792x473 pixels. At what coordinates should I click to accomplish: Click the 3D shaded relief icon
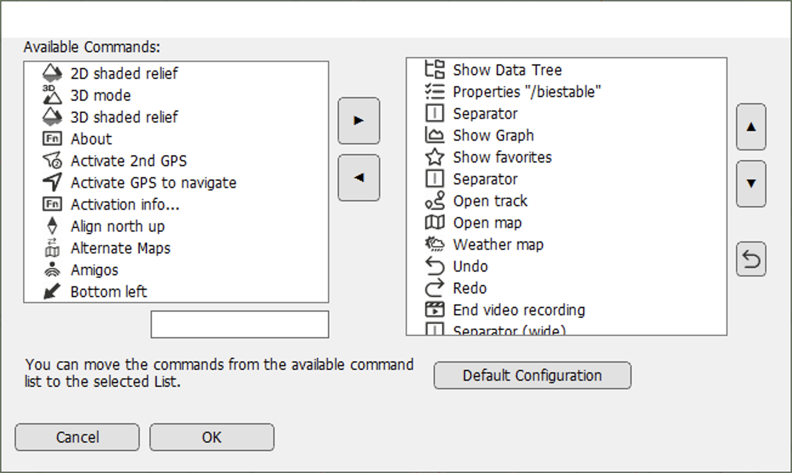52,117
